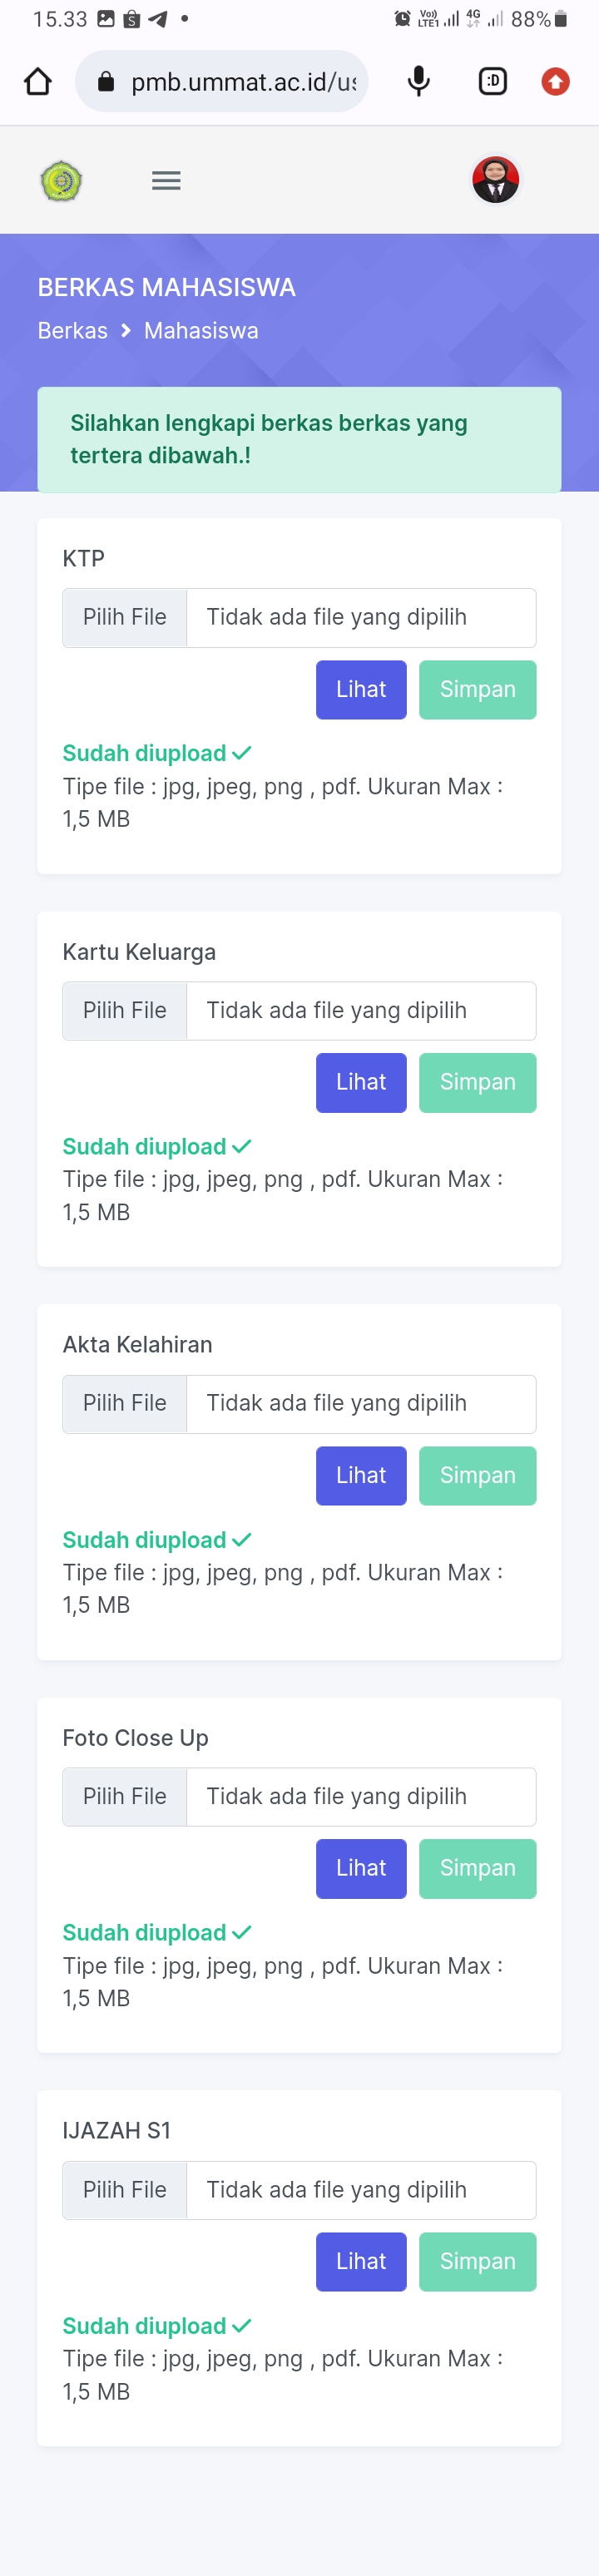599x2576 pixels.
Task: Tap the address bar padlock icon
Action: click(x=106, y=82)
